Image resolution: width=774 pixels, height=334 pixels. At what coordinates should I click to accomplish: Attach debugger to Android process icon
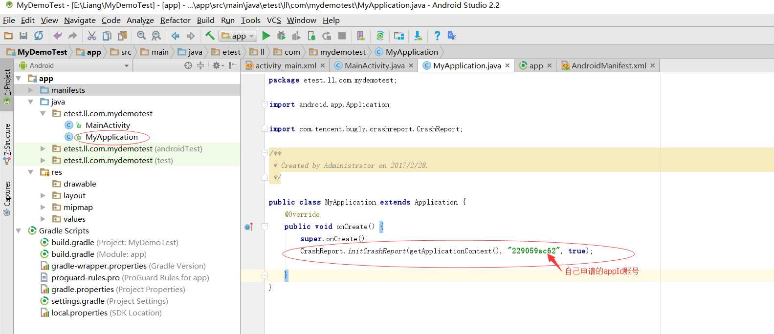[x=311, y=36]
